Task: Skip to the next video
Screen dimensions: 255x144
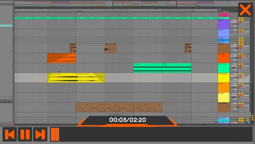Action: click(x=40, y=134)
